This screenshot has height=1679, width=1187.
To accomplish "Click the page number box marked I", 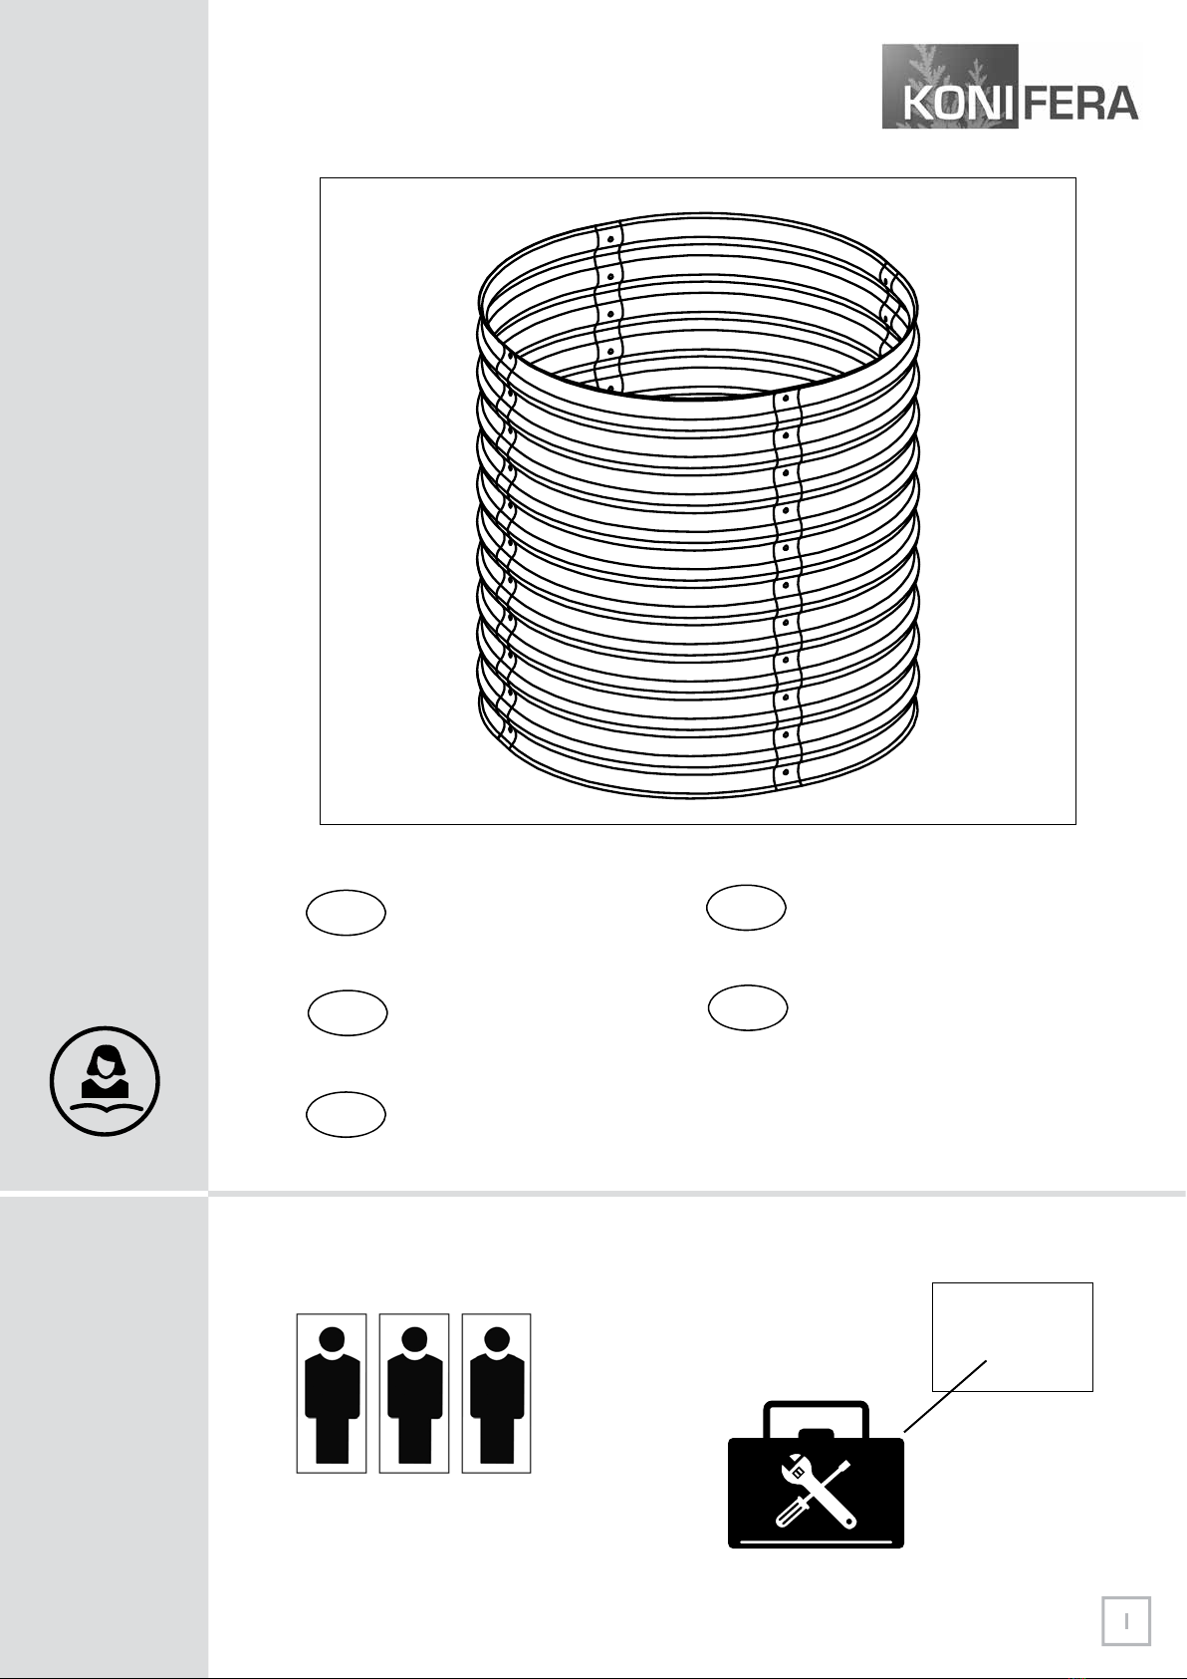I will coord(1126,1621).
